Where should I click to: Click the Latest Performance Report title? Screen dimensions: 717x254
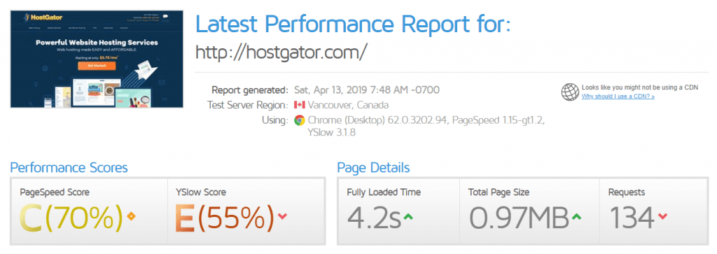pos(353,24)
